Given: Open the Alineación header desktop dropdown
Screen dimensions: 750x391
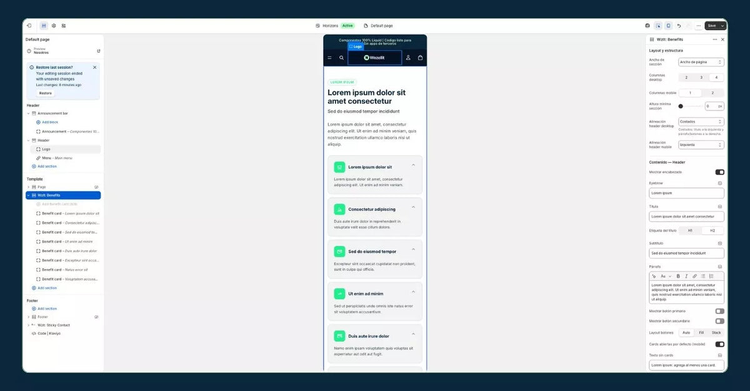Looking at the screenshot, I should (701, 121).
